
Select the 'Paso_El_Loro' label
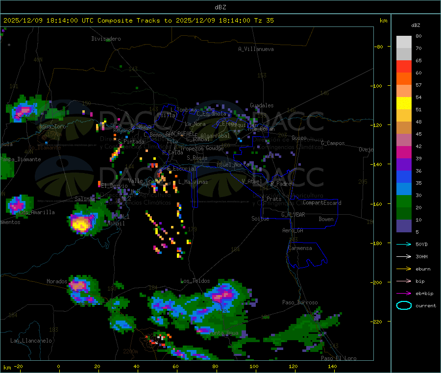click(339, 358)
